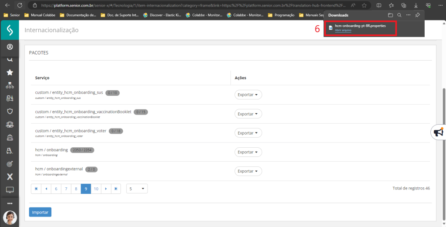The height and width of the screenshot is (227, 446).
Task: Expand Exportar for hcm / onboardingexternal
Action: pyautogui.click(x=248, y=171)
